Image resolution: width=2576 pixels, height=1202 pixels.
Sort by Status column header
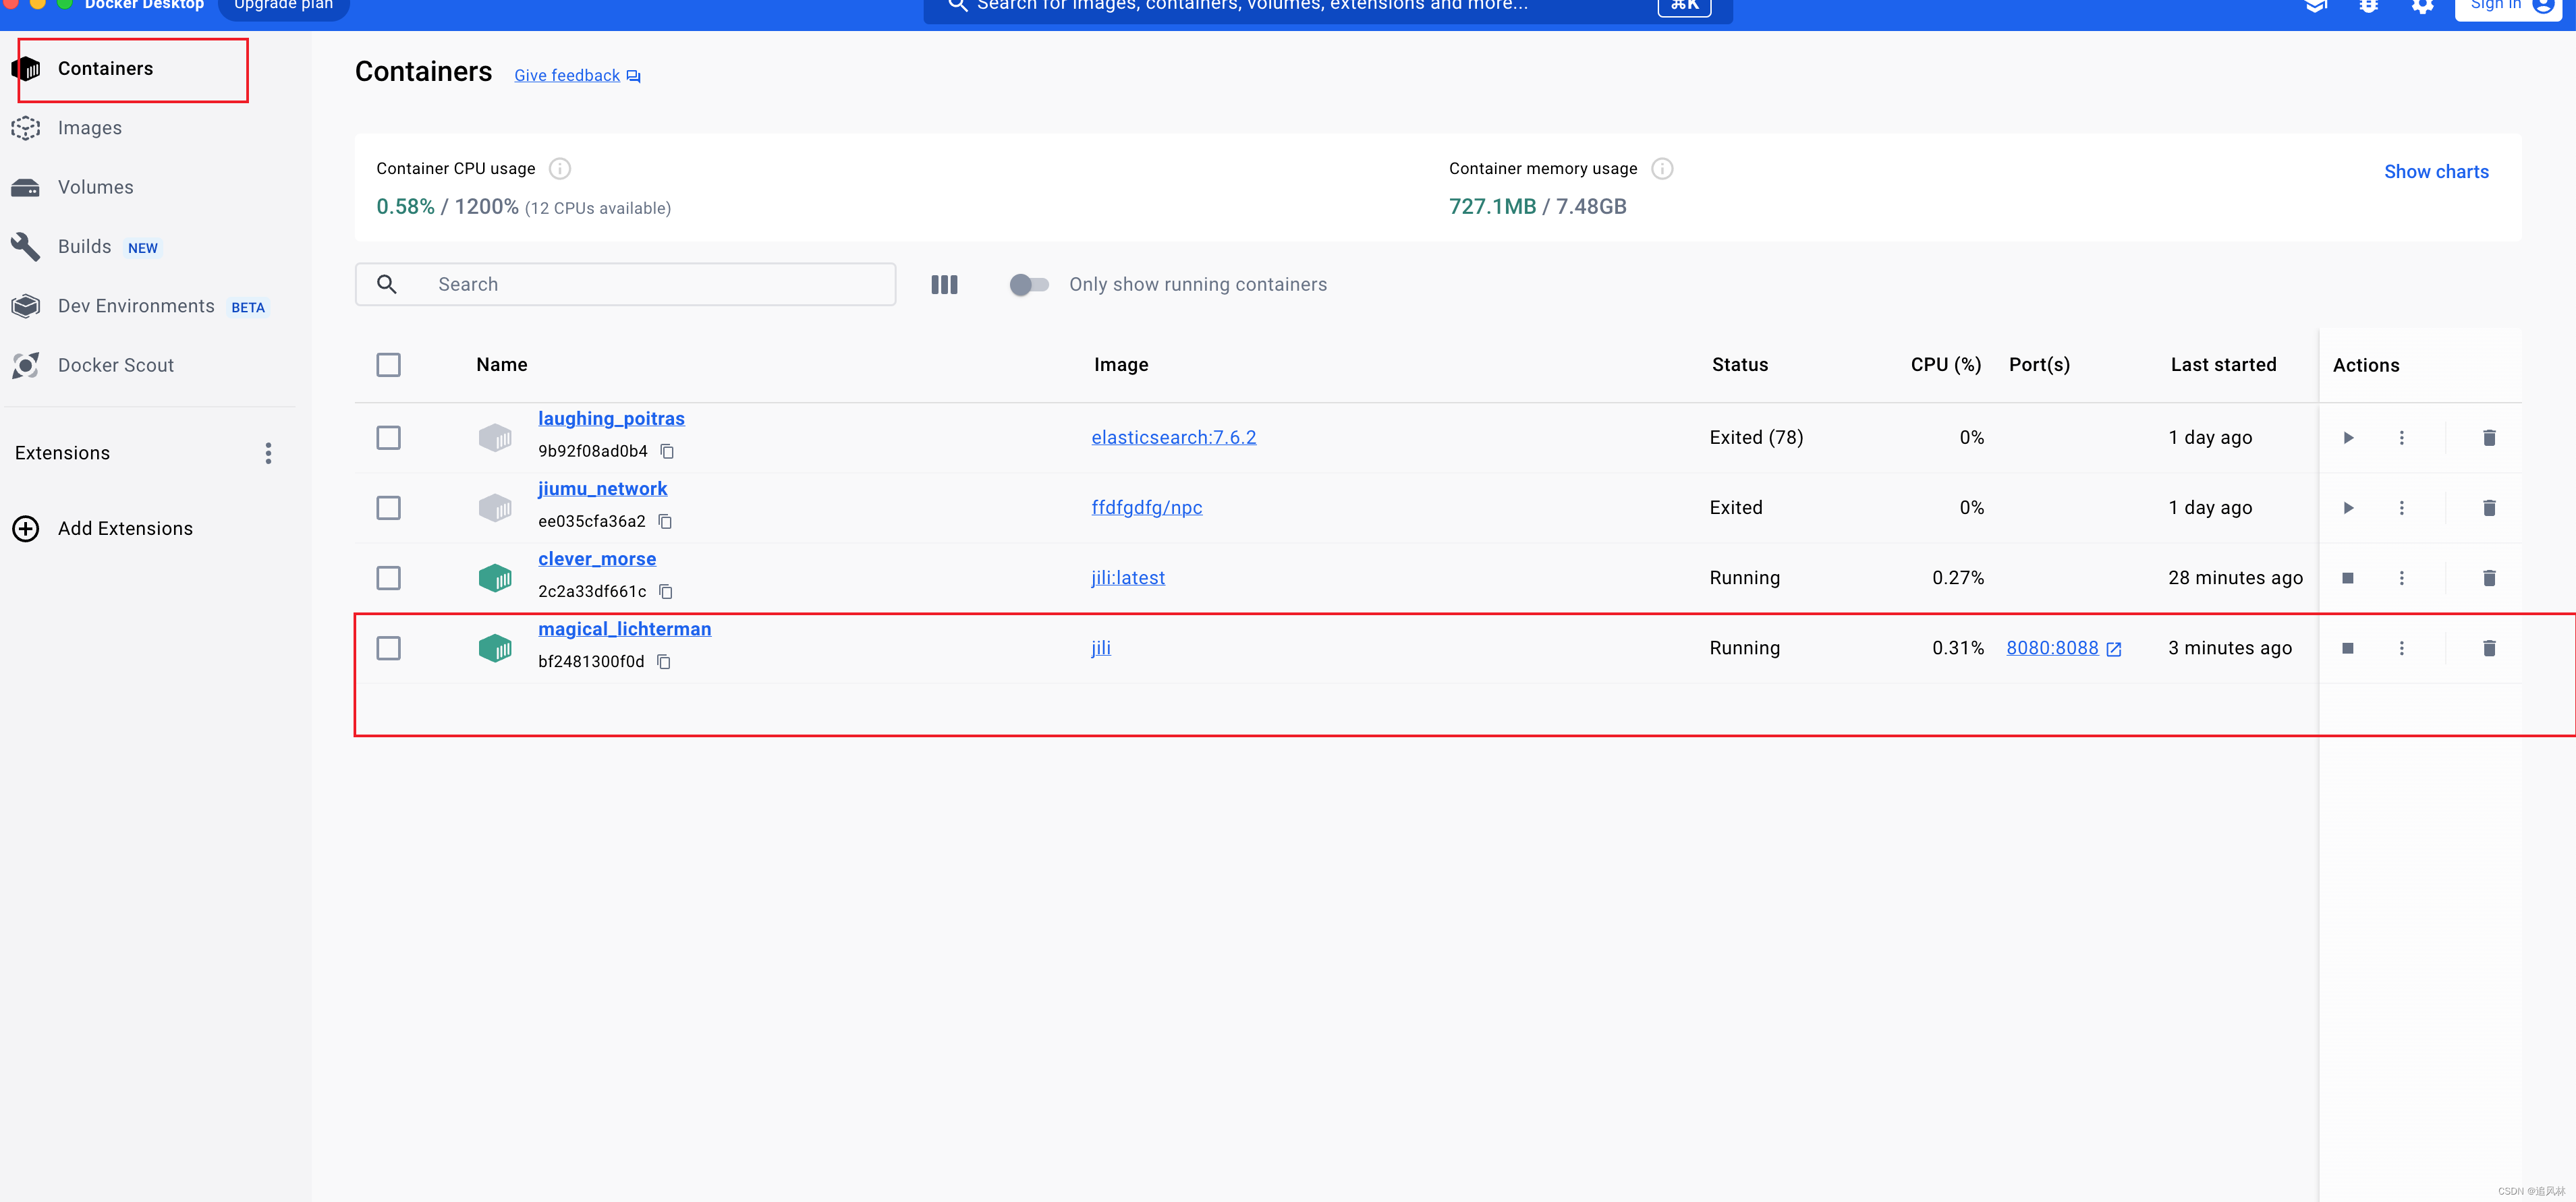[x=1739, y=365]
